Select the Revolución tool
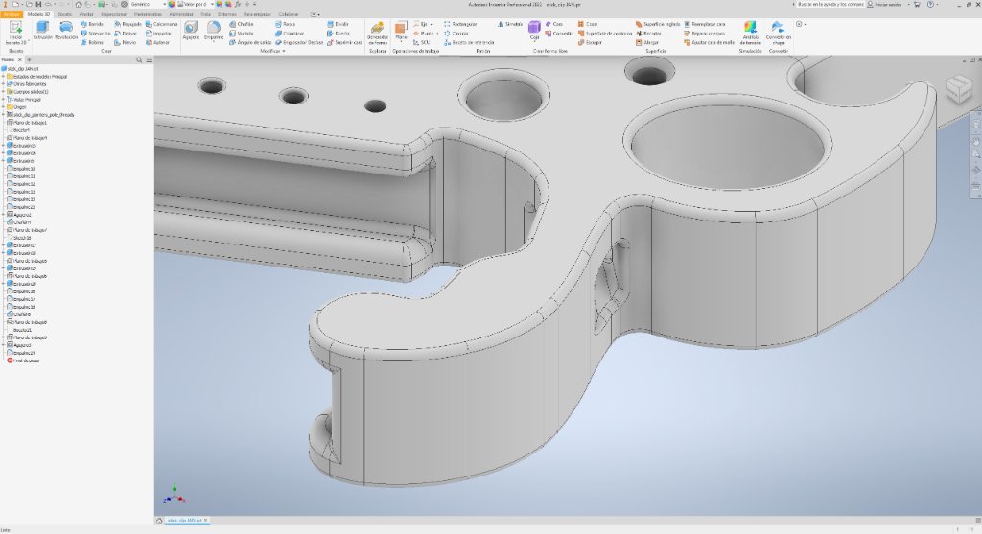The width and height of the screenshot is (982, 534). tap(66, 31)
